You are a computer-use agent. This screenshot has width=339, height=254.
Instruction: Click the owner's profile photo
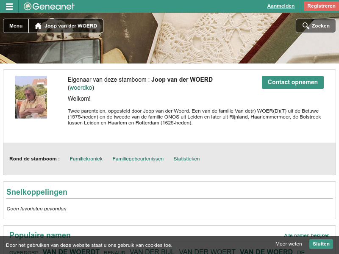point(31,97)
